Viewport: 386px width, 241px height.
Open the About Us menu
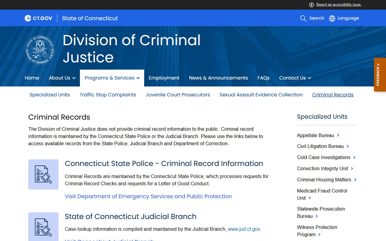tap(59, 78)
